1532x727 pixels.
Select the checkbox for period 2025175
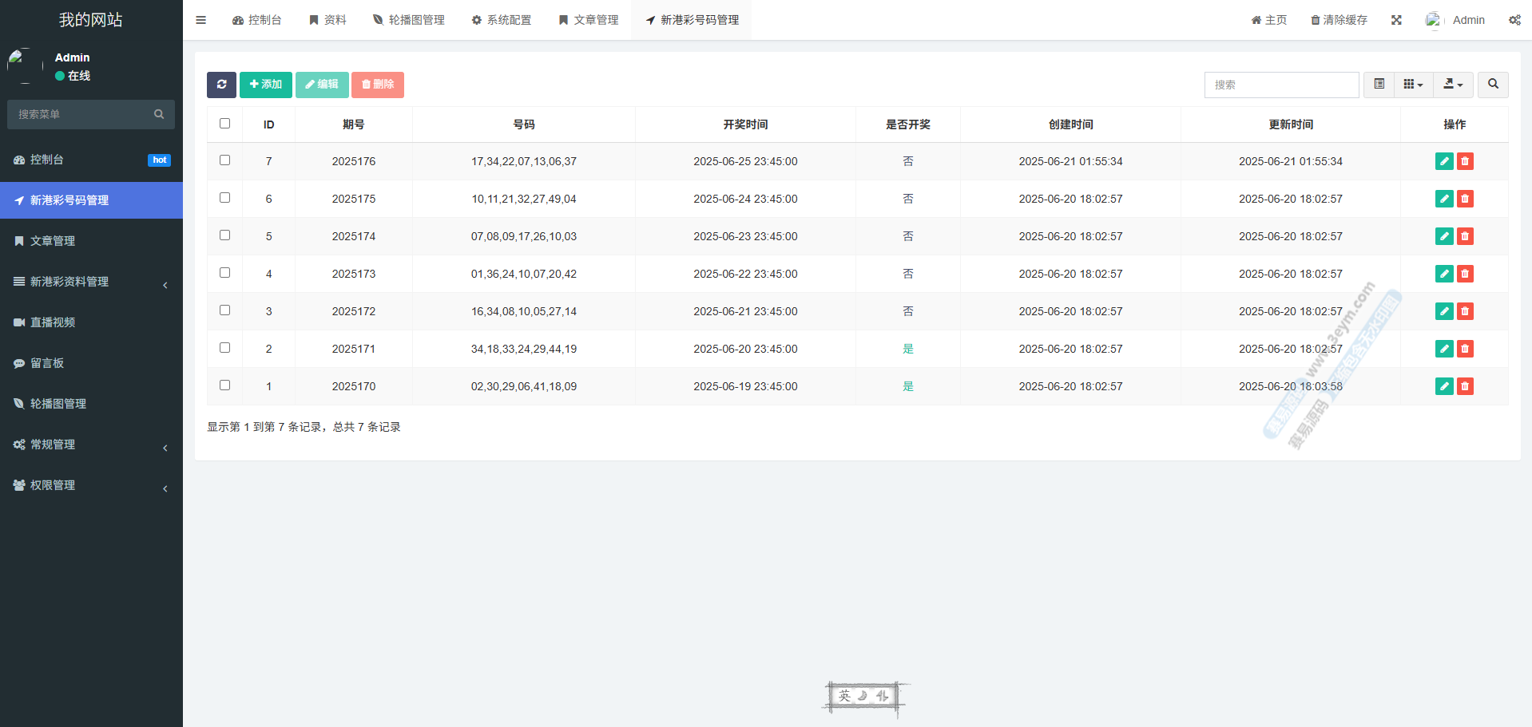224,198
